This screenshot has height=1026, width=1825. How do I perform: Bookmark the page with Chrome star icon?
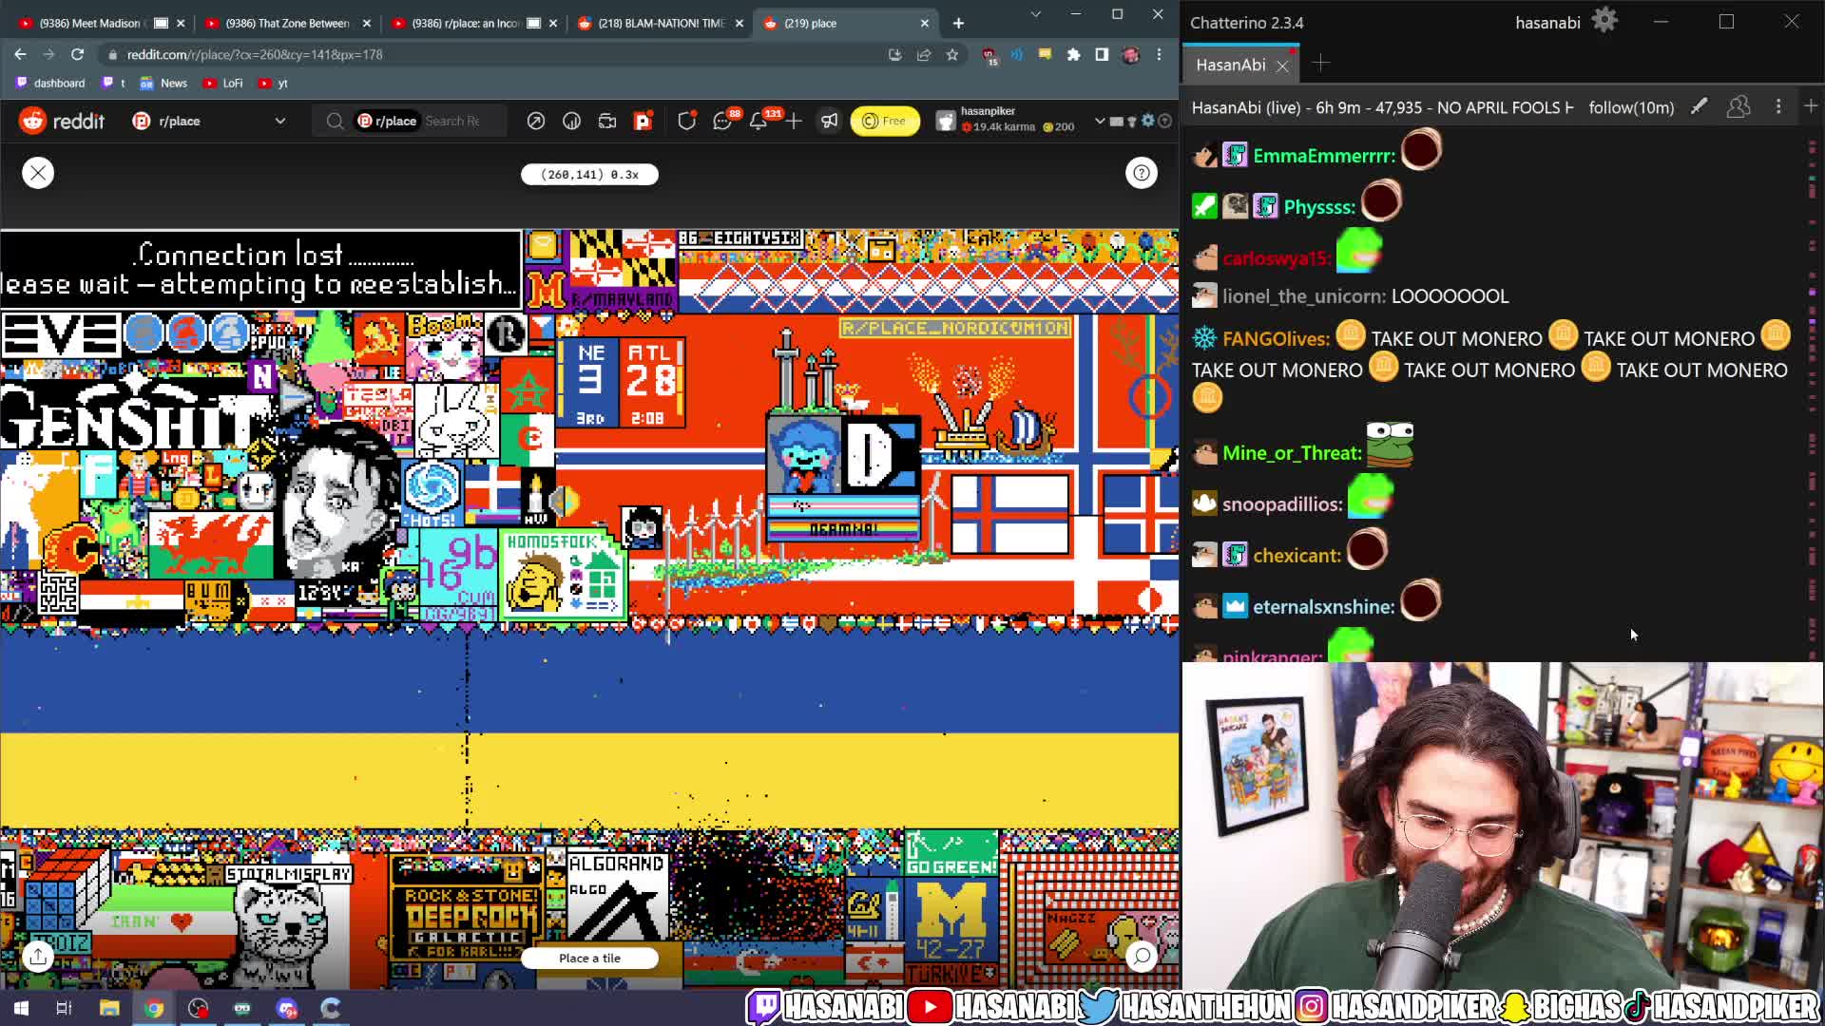(x=952, y=55)
